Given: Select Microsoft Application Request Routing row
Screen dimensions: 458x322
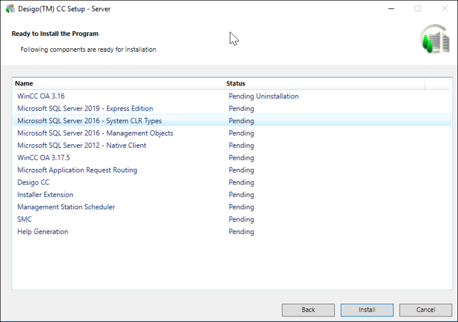Looking at the screenshot, I should coord(77,170).
